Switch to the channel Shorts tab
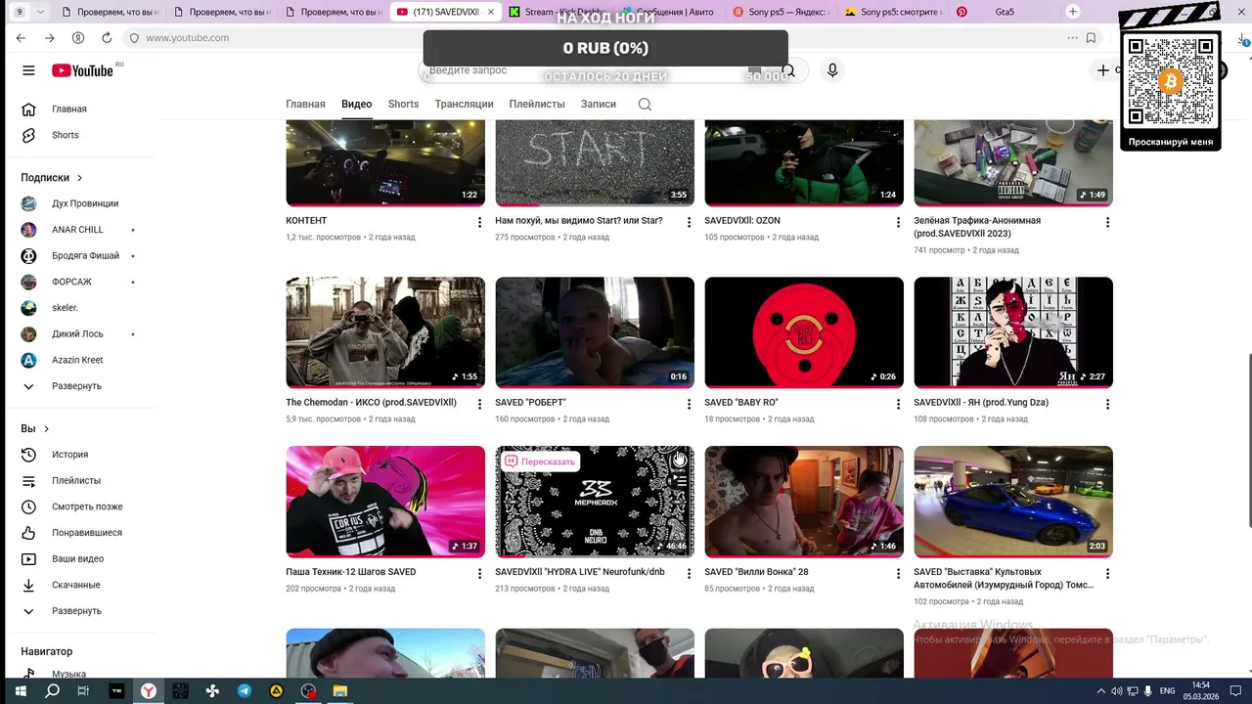This screenshot has width=1252, height=704. (403, 104)
